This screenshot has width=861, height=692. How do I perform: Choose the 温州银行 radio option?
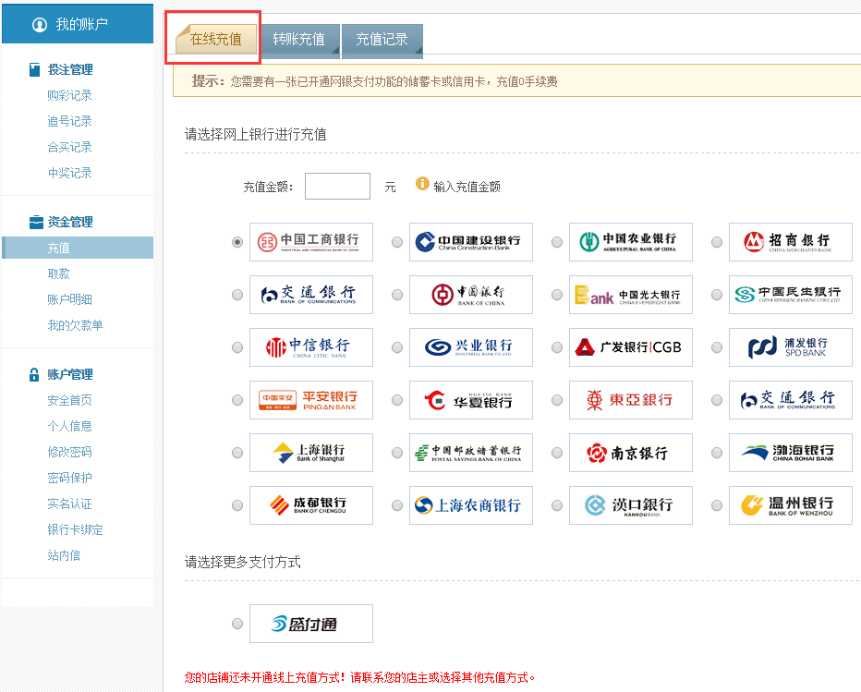pos(717,505)
